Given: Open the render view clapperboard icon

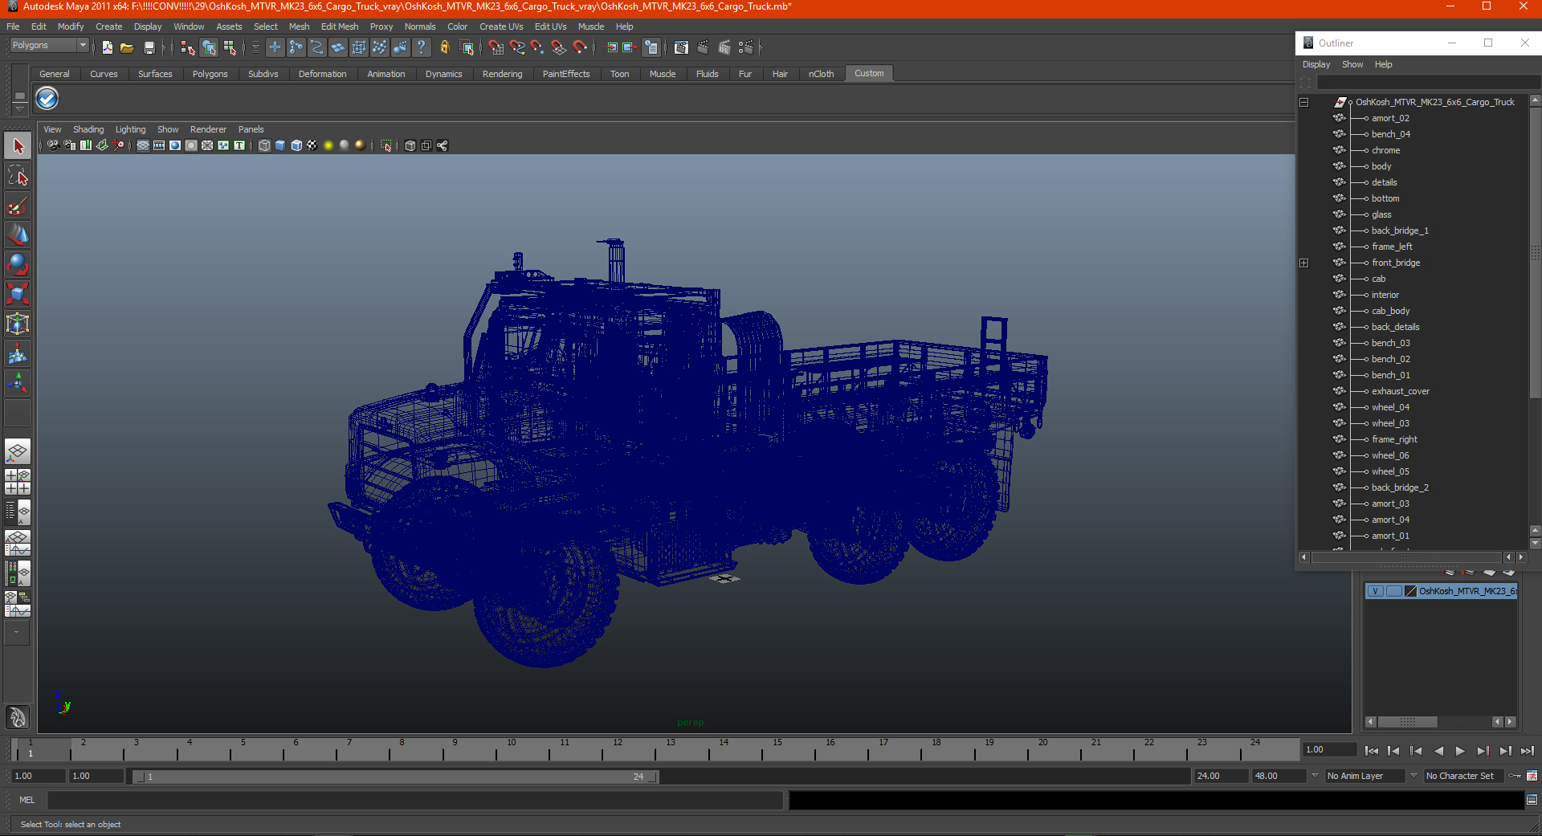Looking at the screenshot, I should point(681,48).
